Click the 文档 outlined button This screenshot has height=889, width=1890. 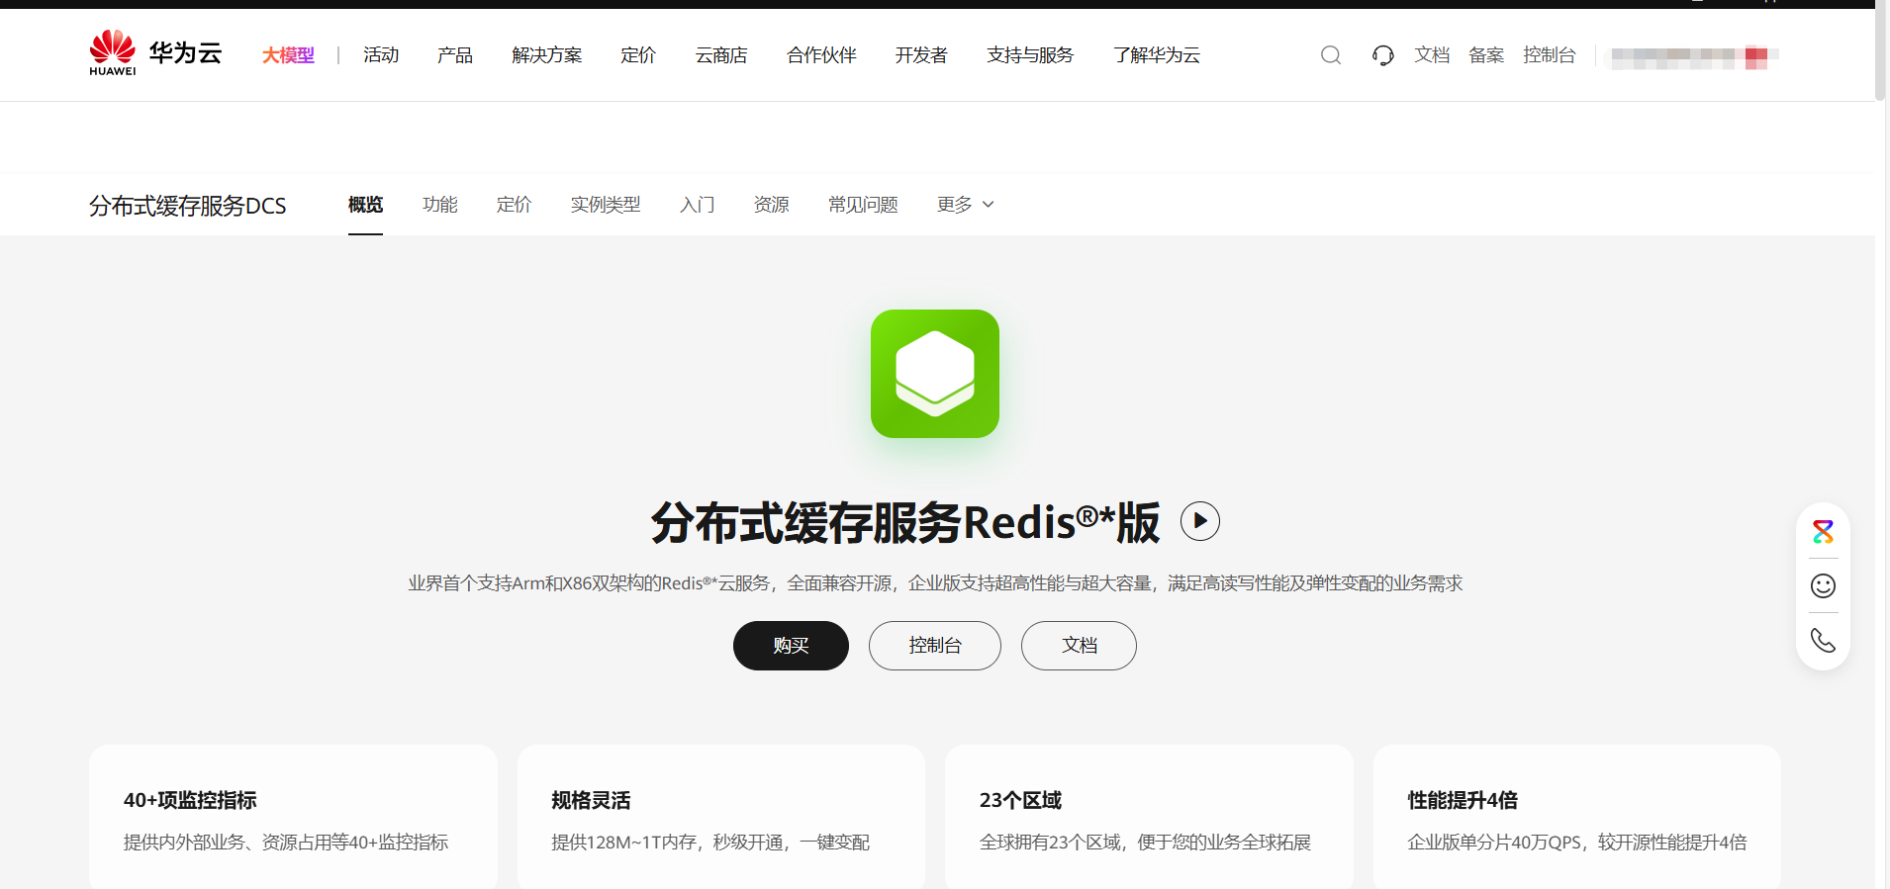click(1079, 646)
